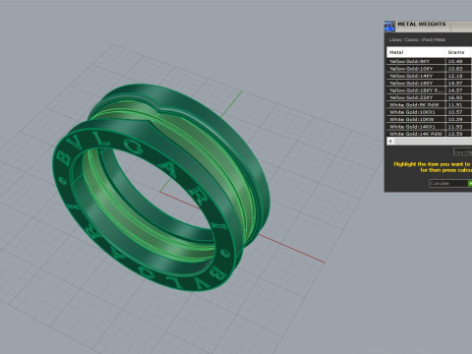This screenshot has width=472, height=354.
Task: Sort by the Metal column header
Action: [x=416, y=52]
